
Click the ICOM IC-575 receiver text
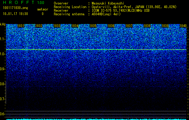pyautogui.click(x=120, y=10)
